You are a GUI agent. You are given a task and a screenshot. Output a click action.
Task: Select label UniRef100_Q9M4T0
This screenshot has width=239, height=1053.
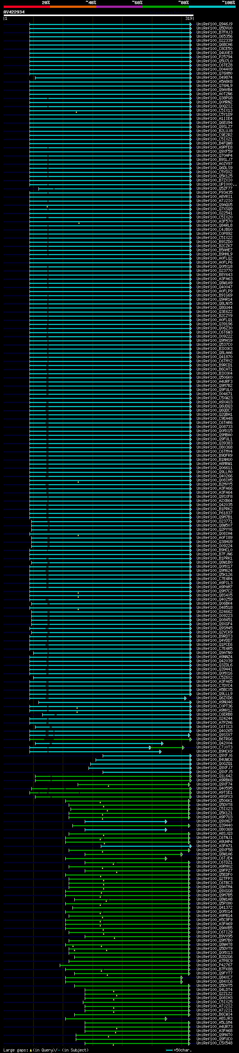pos(214,1035)
